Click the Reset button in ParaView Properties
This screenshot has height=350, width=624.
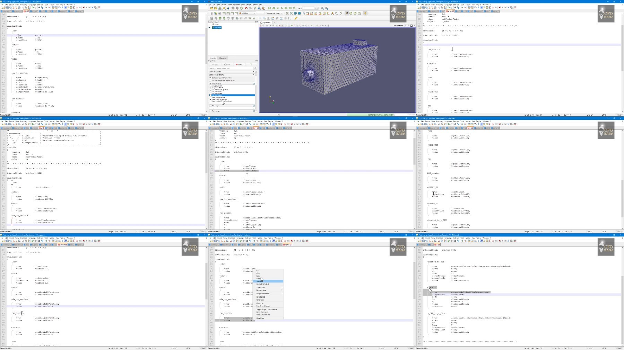tap(227, 64)
